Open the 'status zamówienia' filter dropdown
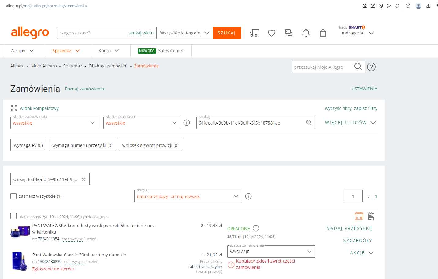438x279 pixels. (54, 123)
